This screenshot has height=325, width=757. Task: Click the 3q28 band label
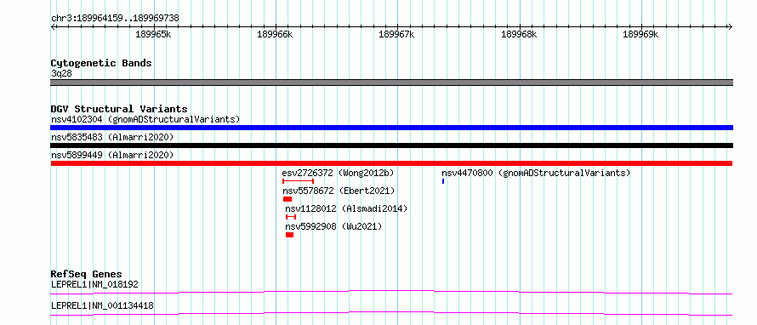pos(61,74)
